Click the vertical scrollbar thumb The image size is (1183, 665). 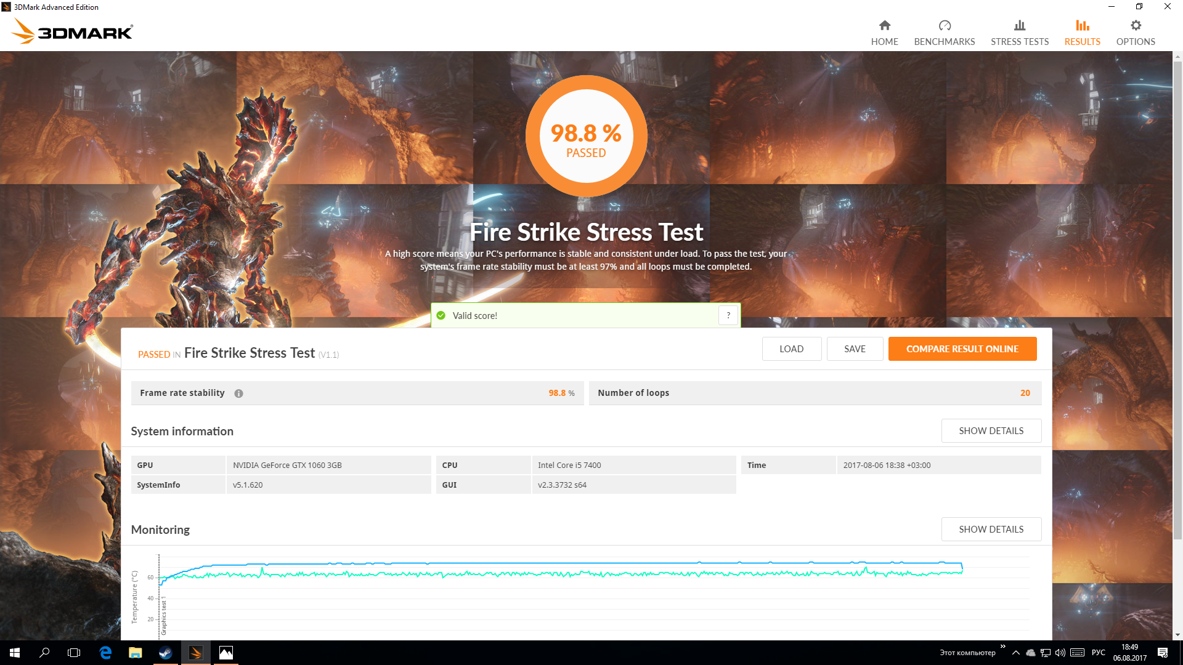click(1177, 300)
